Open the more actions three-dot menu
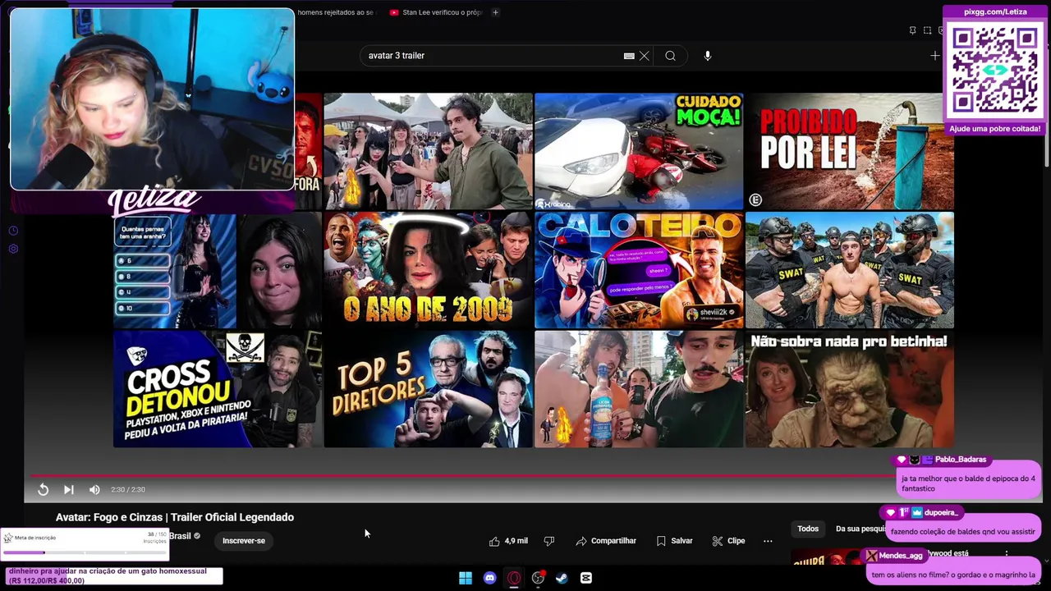Image resolution: width=1051 pixels, height=591 pixels. coord(768,541)
